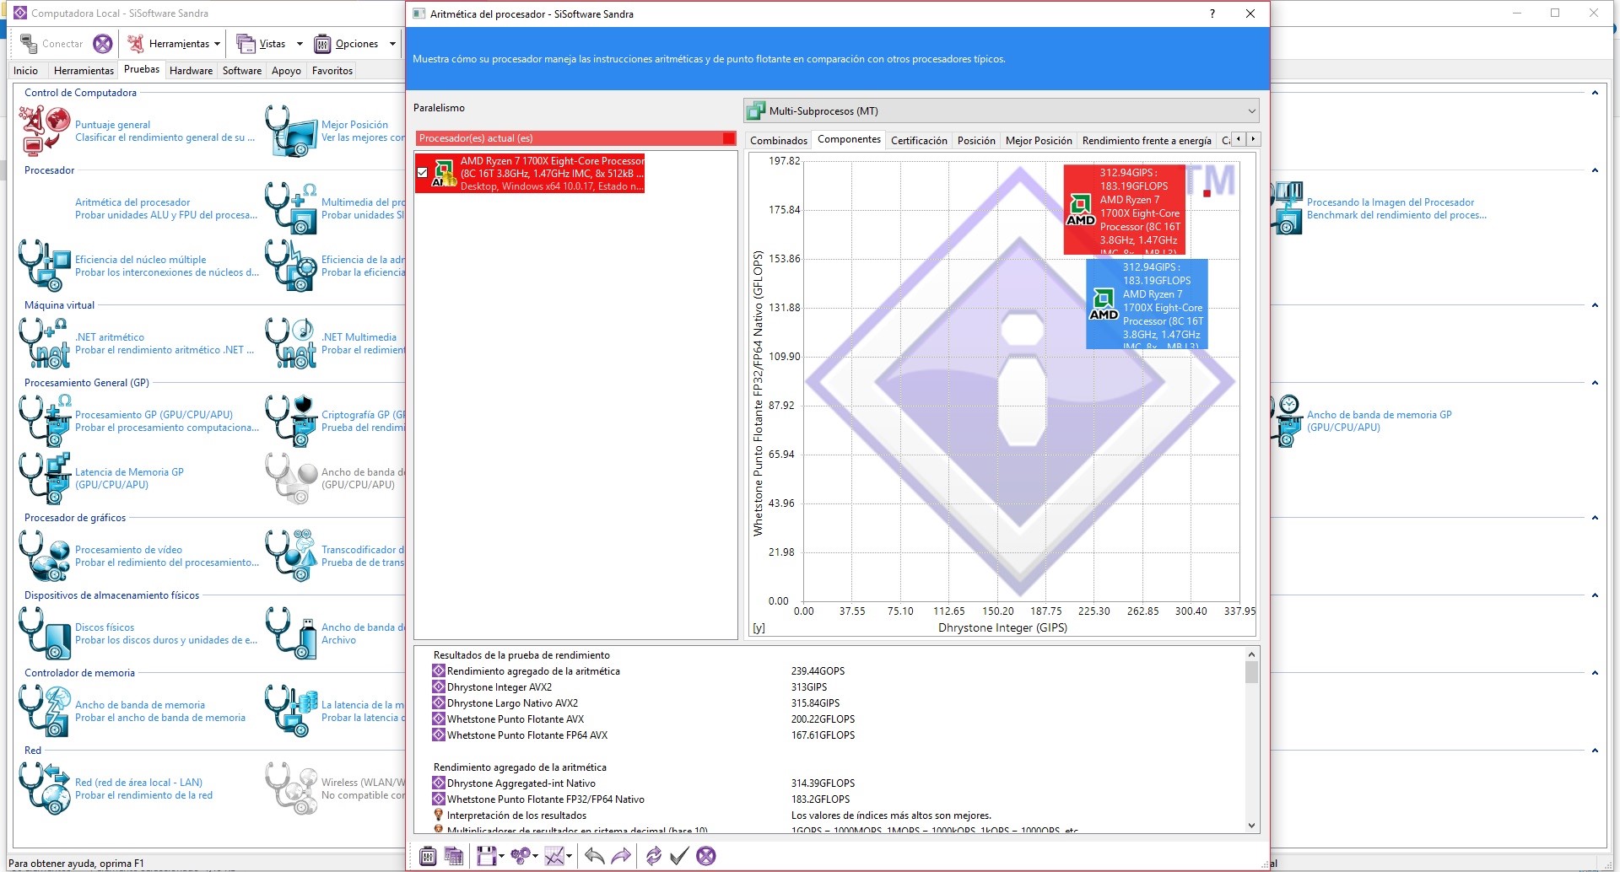Open the Multi-Subprocesos (MT) parallelism dropdown
This screenshot has width=1620, height=872.
point(1002,110)
